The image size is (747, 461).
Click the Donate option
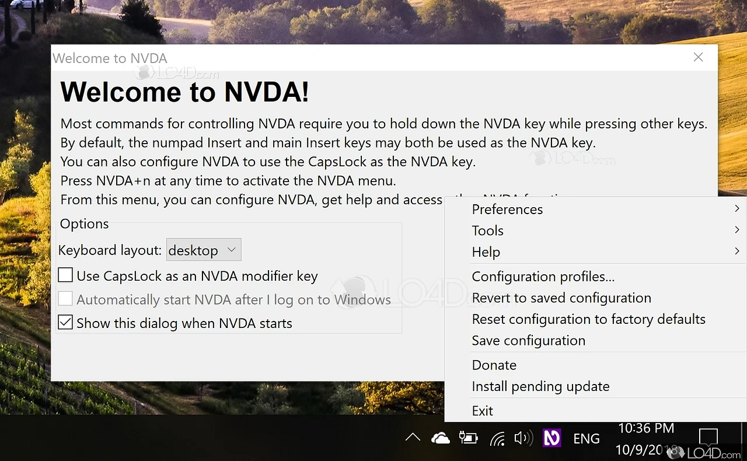tap(494, 365)
